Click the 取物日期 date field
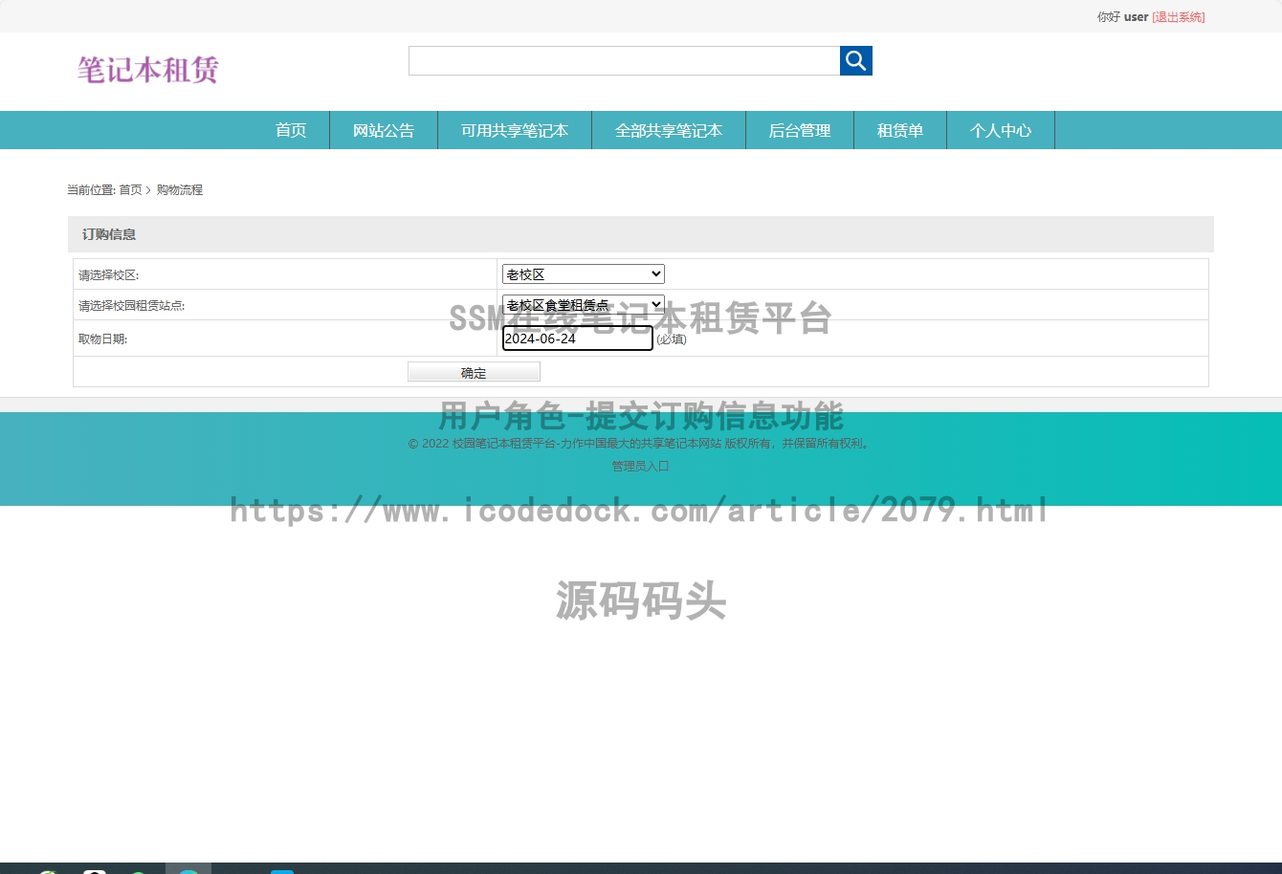 pos(578,339)
